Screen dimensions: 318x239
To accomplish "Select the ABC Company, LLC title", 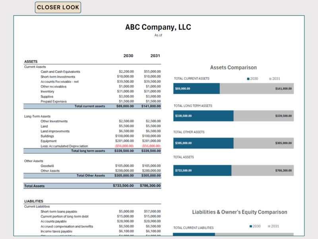I will (158, 27).
